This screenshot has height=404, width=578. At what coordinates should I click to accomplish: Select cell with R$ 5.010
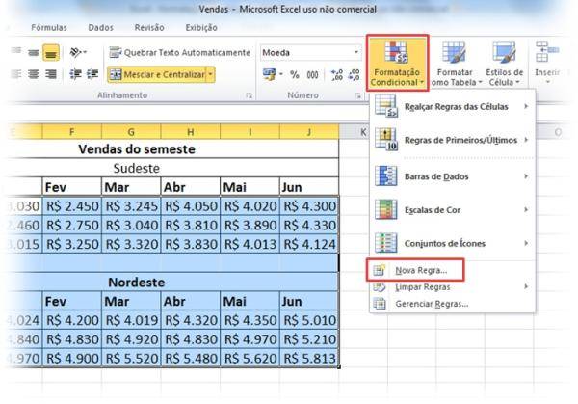(309, 320)
